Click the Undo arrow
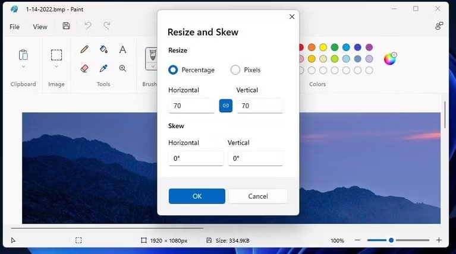This screenshot has width=456, height=254. (87, 26)
